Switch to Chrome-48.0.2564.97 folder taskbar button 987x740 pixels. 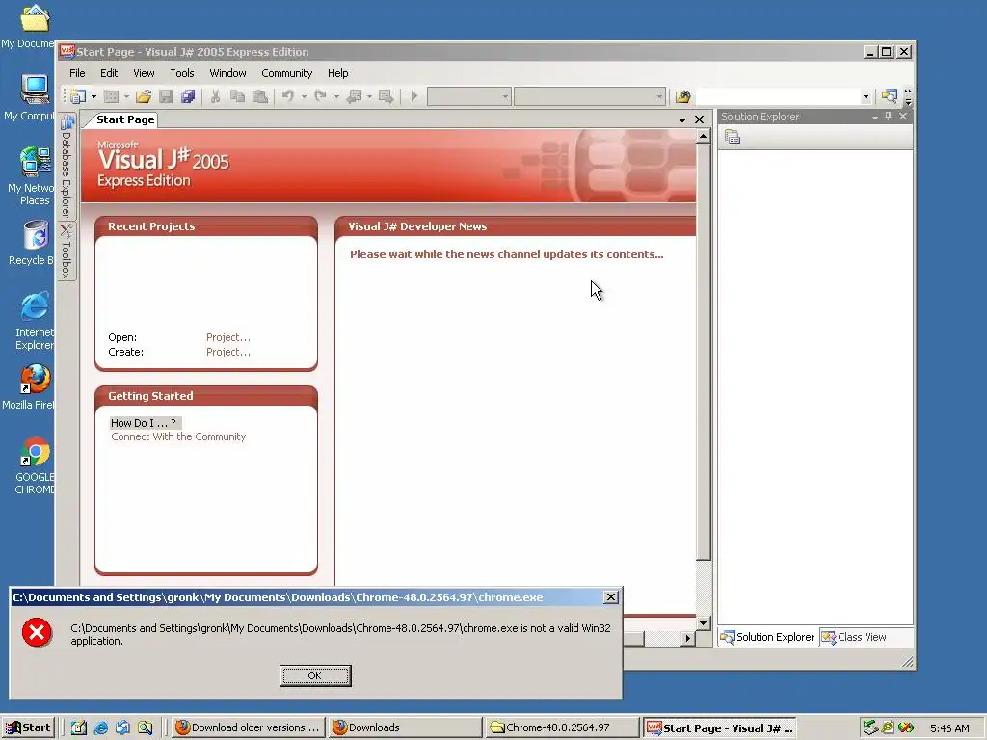[563, 727]
